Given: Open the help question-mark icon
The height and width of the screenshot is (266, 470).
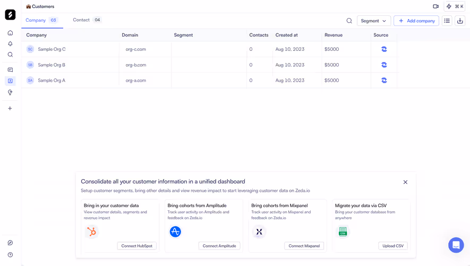Looking at the screenshot, I should pyautogui.click(x=10, y=255).
